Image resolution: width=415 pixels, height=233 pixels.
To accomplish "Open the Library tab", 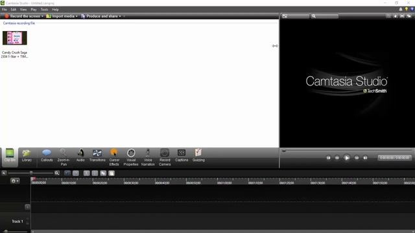I will click(27, 155).
